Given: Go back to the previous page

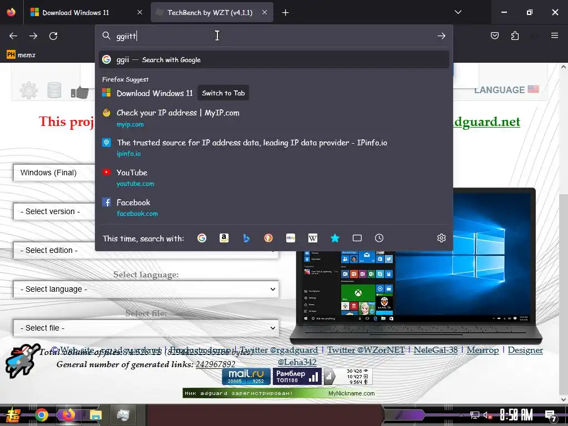Looking at the screenshot, I should pos(13,36).
